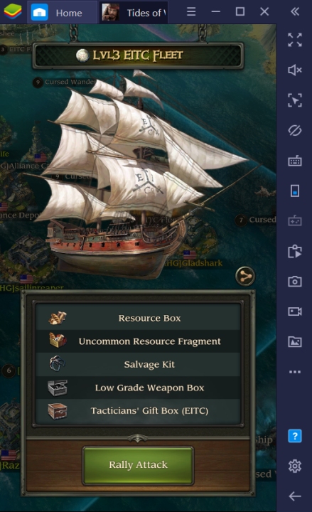The image size is (312, 512).
Task: Take a screenshot with the camera icon
Action: 295,281
